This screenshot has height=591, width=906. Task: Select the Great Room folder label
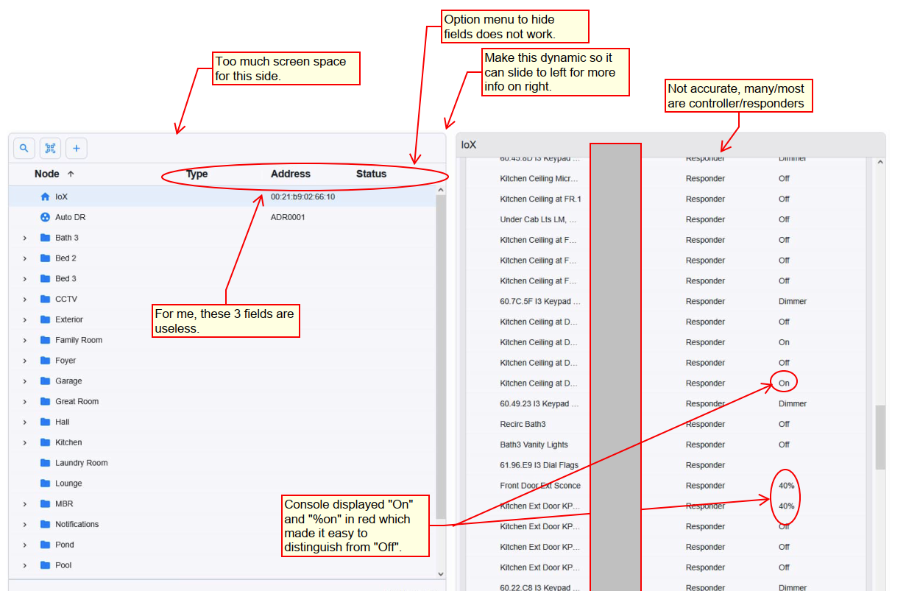[77, 401]
